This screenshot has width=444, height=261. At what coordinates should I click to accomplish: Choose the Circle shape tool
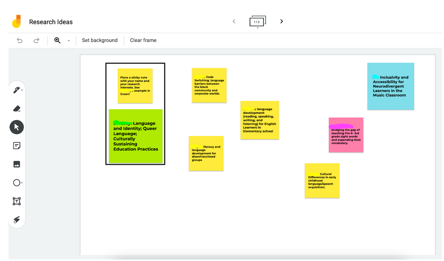[17, 183]
